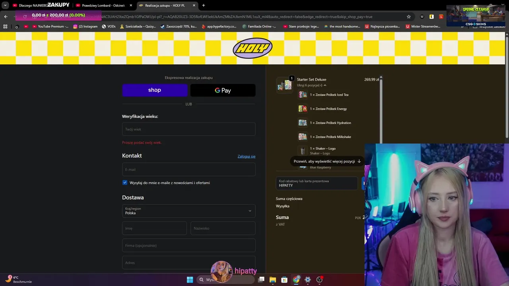The width and height of the screenshot is (509, 286).
Task: Open the Instagram bookmark
Action: pos(85,27)
